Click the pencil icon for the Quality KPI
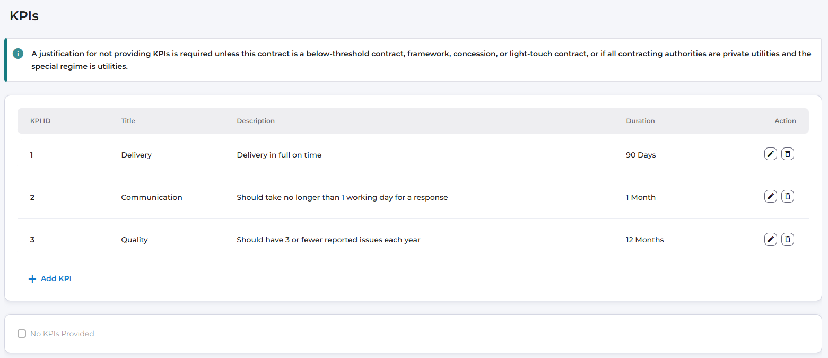 coord(770,239)
